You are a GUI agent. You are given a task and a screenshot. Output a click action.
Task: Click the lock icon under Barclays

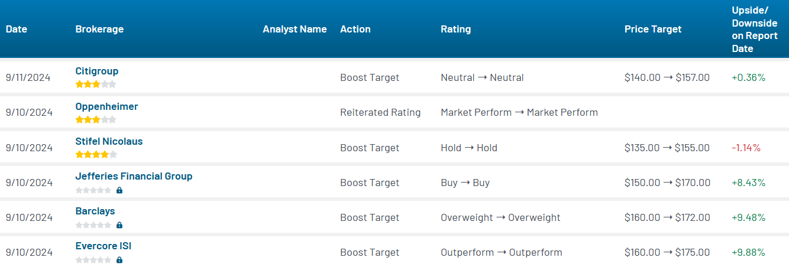point(119,225)
